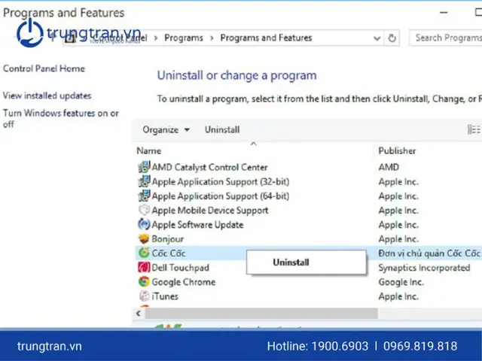Click sort arrow above Name column
The width and height of the screenshot is (482, 361).
click(253, 144)
